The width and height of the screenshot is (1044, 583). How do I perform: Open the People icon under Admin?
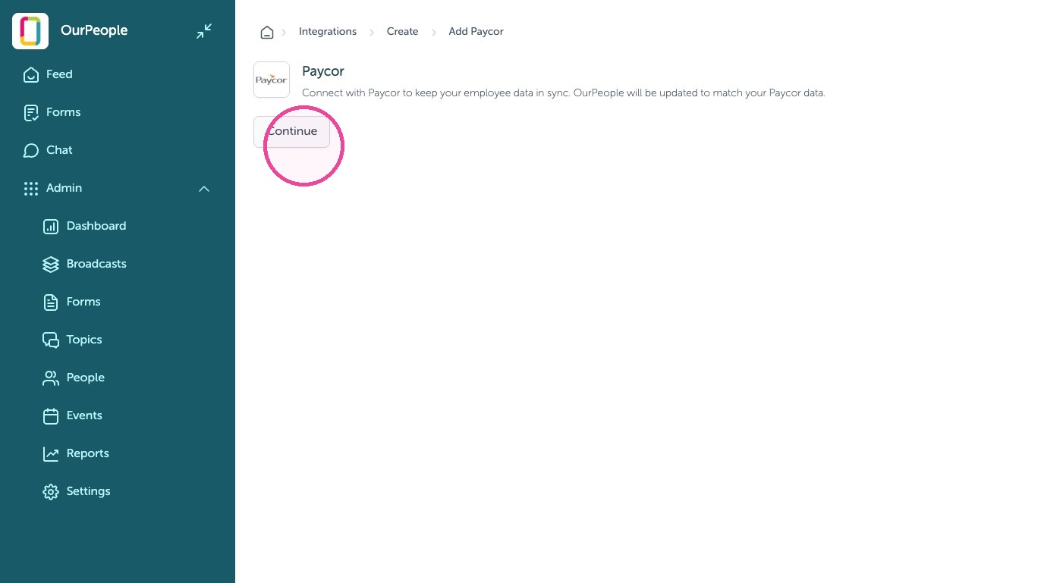click(51, 378)
